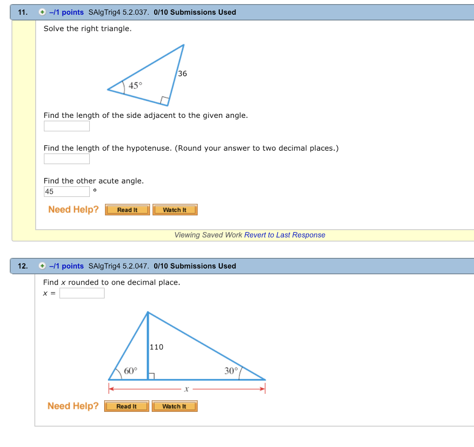Image resolution: width=474 pixels, height=447 pixels.
Task: Click the Read It button under question 12
Action: pos(126,406)
